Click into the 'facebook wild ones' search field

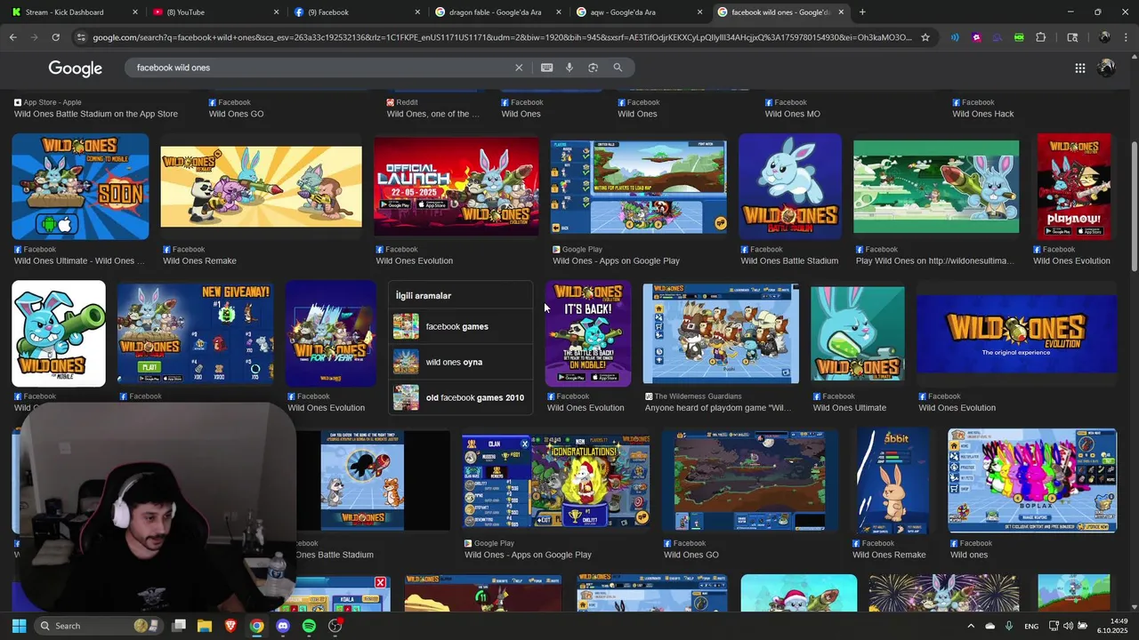coord(320,68)
